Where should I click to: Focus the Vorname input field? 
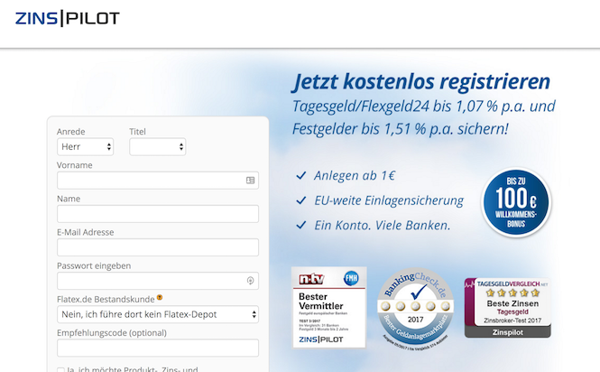click(158, 180)
